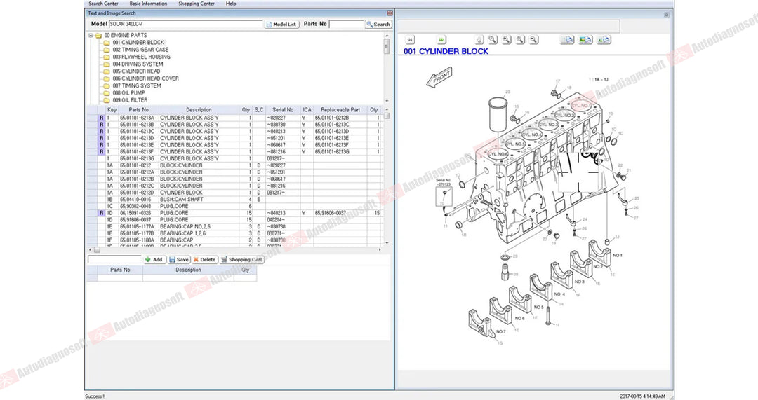758x400 pixels.
Task: Click the print image and list icon
Action: (585, 39)
